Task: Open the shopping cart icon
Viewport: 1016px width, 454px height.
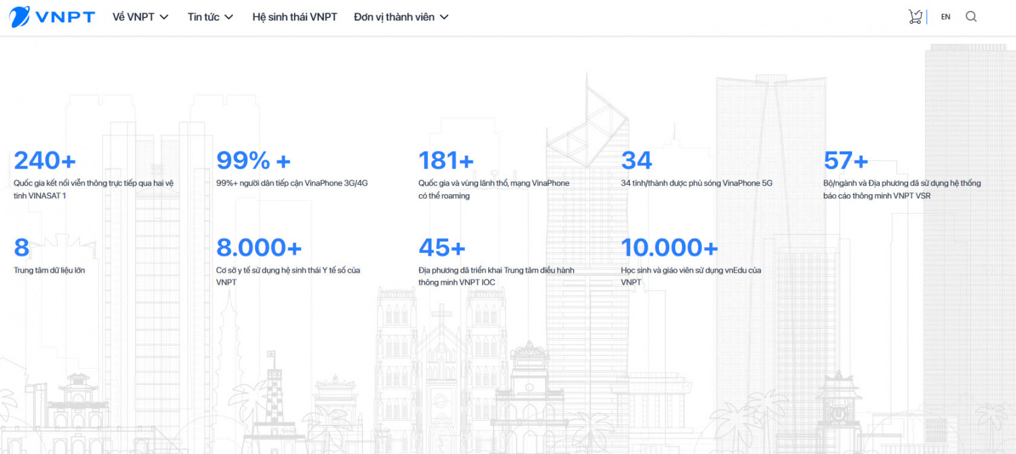Action: tap(915, 17)
